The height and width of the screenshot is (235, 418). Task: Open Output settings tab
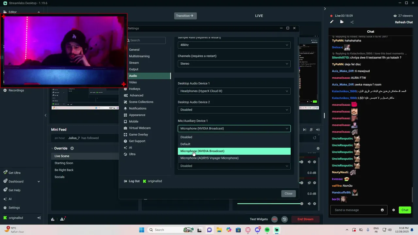click(134, 69)
